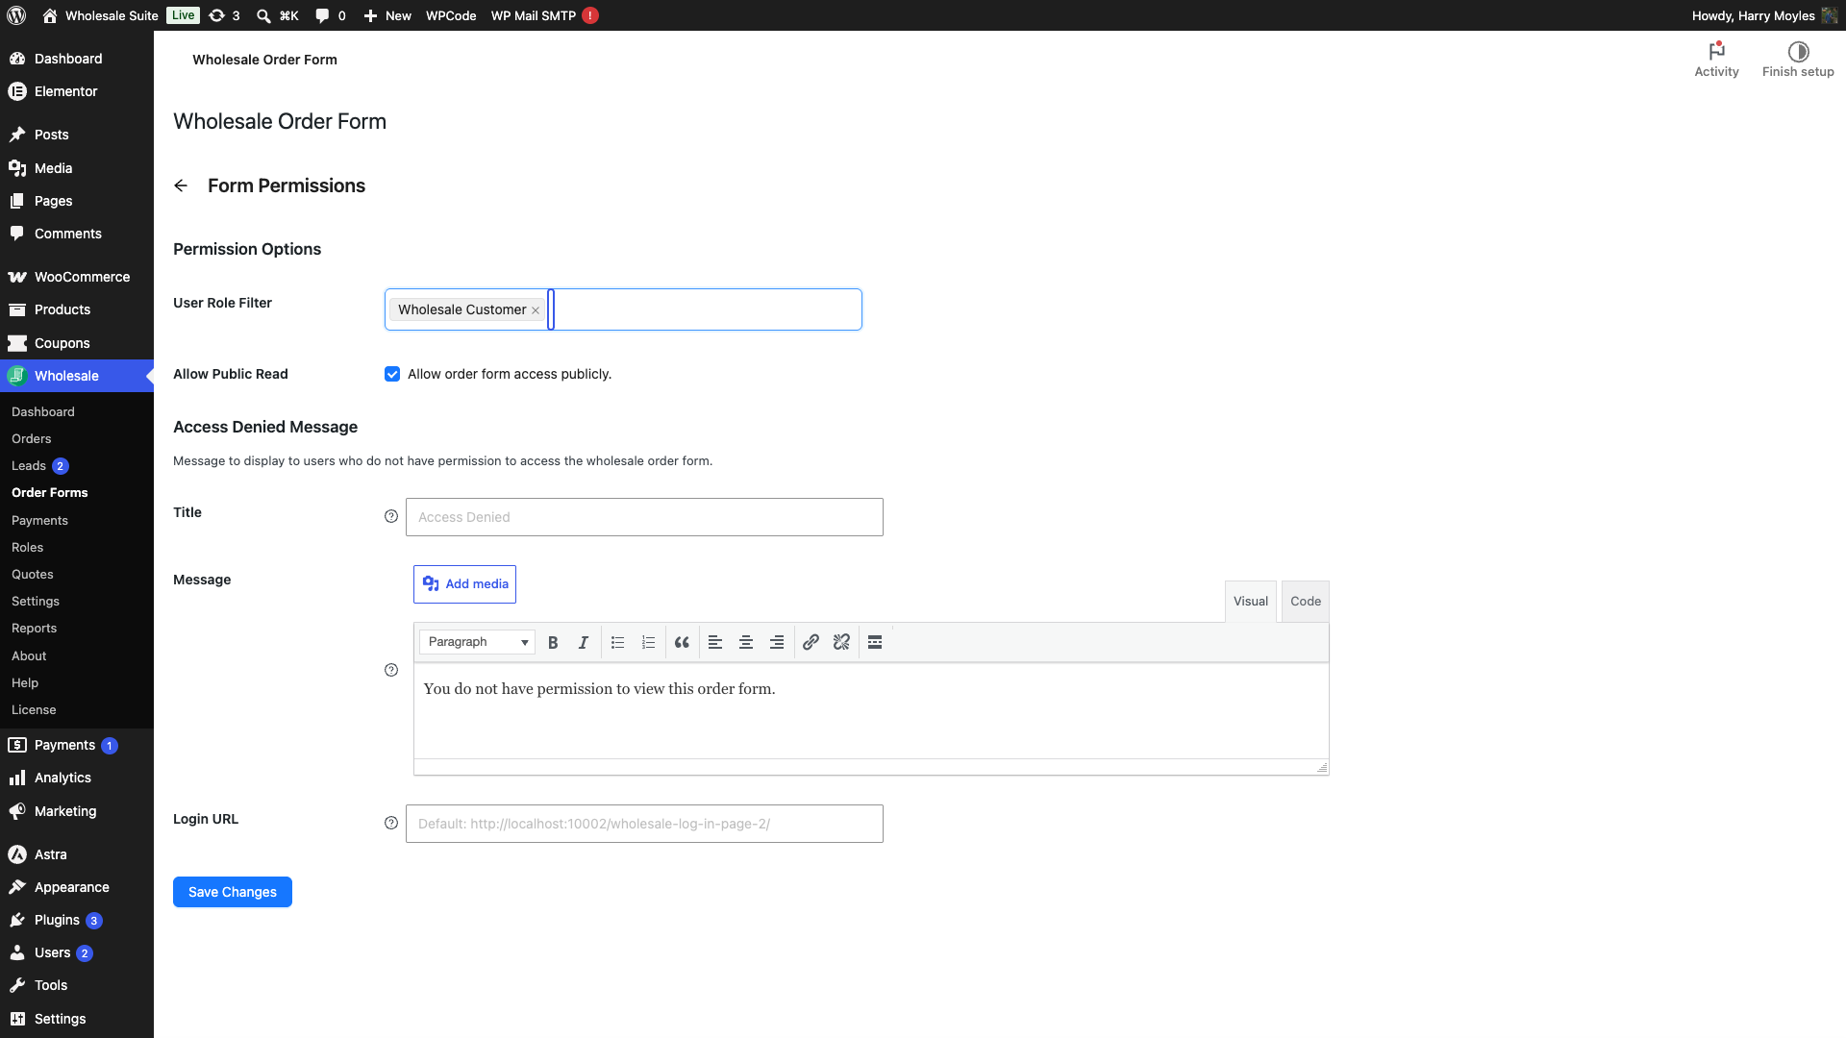Click the WordPress logo in admin bar
Image resolution: width=1846 pixels, height=1038 pixels.
click(16, 15)
